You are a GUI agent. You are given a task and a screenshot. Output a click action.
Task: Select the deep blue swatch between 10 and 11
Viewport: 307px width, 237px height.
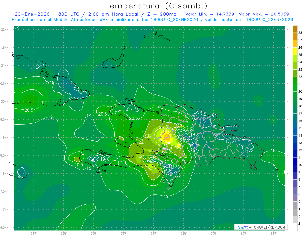pyautogui.click(x=295, y=161)
